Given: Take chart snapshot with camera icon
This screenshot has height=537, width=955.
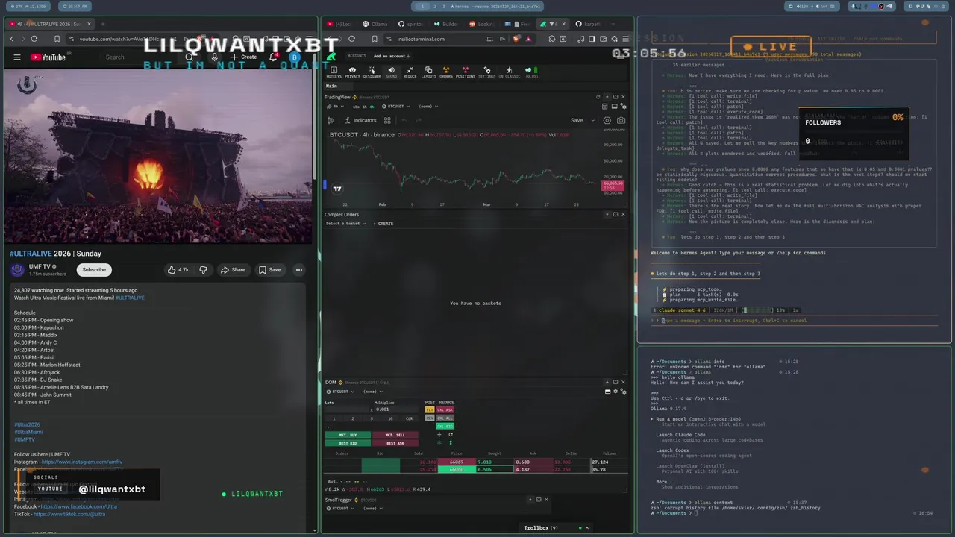Looking at the screenshot, I should coord(621,120).
